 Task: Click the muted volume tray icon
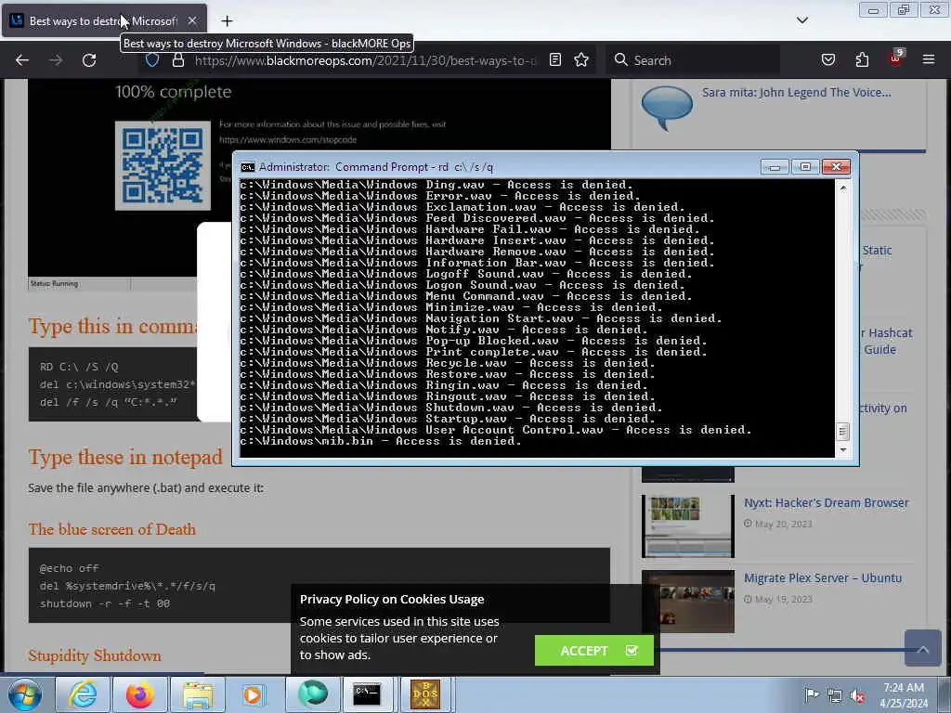(x=857, y=695)
